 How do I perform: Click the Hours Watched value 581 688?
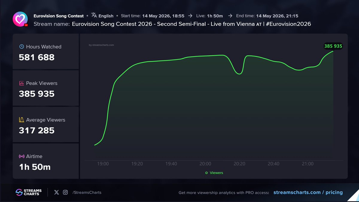click(x=37, y=57)
